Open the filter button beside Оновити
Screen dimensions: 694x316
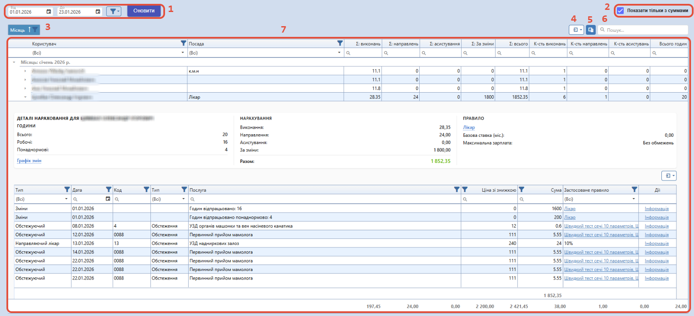point(114,11)
